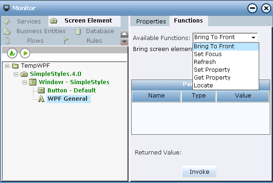Click the Rules flag icon

(66, 41)
